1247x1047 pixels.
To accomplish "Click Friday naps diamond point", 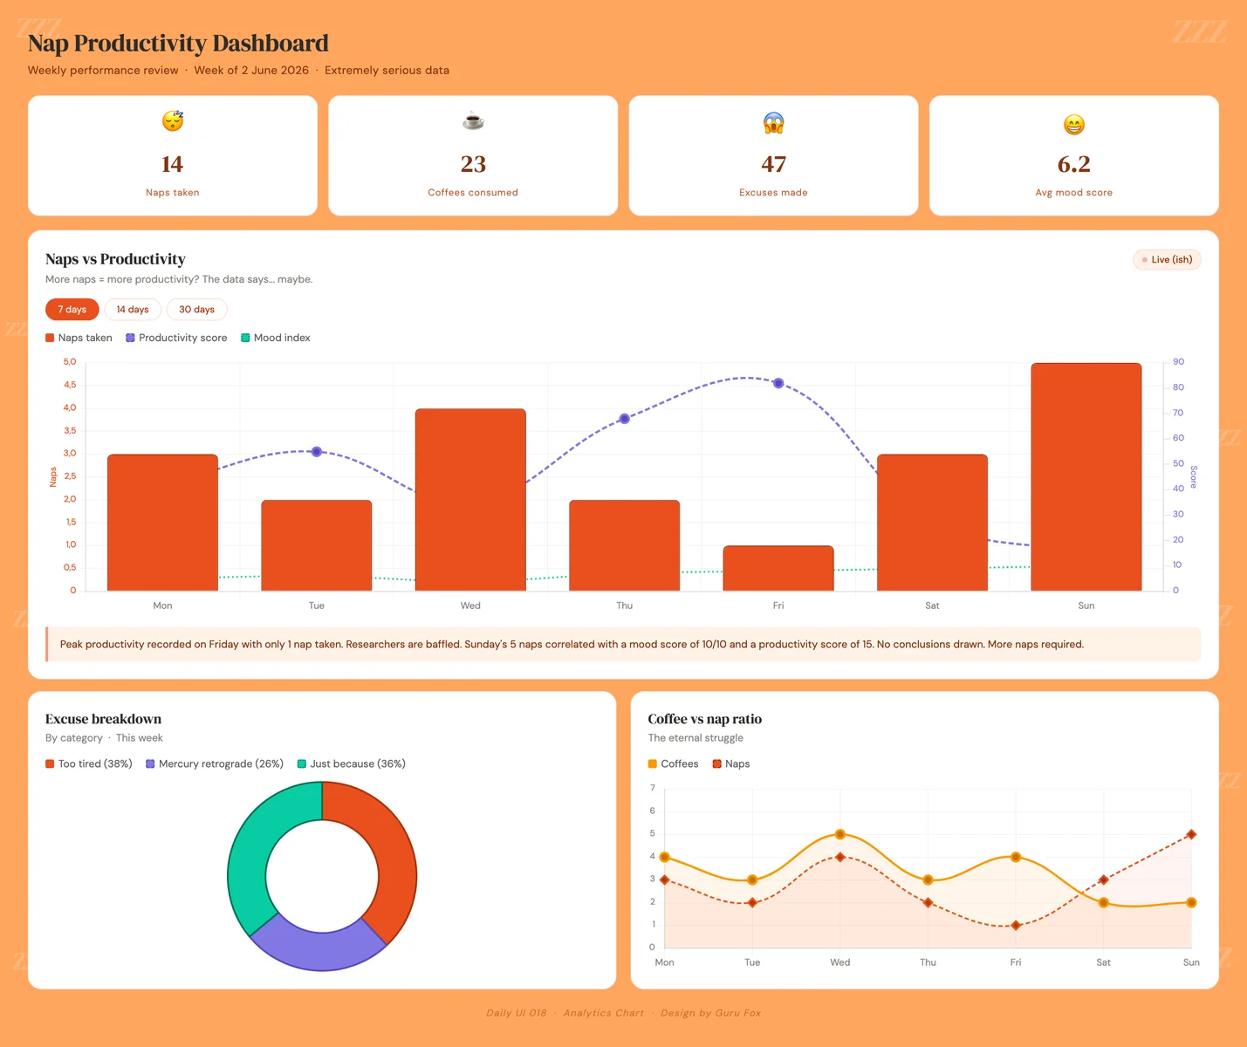I will coord(1016,926).
